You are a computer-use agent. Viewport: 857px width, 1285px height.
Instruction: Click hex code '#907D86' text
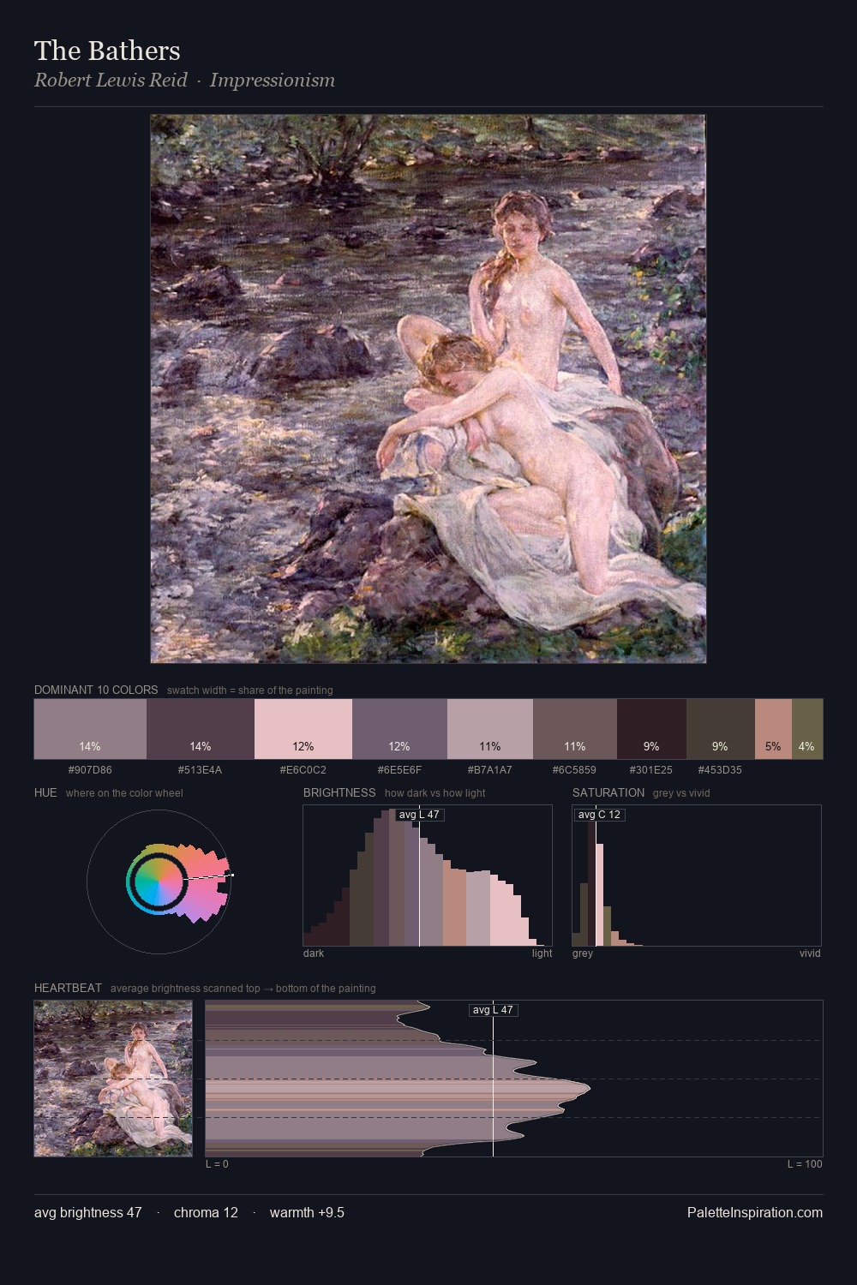90,769
